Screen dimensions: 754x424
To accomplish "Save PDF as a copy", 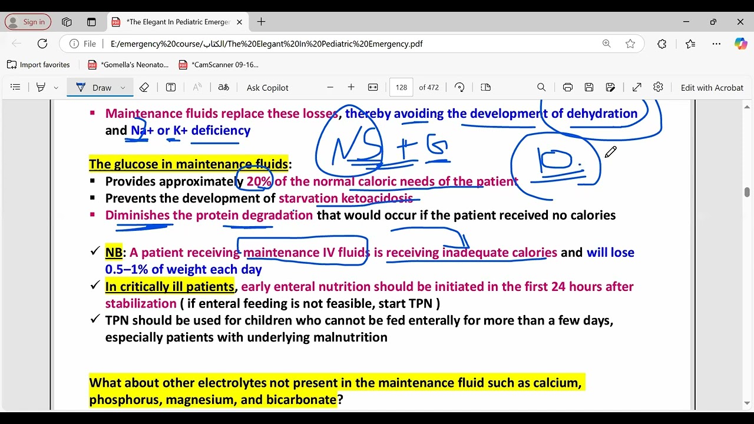I will (x=611, y=87).
